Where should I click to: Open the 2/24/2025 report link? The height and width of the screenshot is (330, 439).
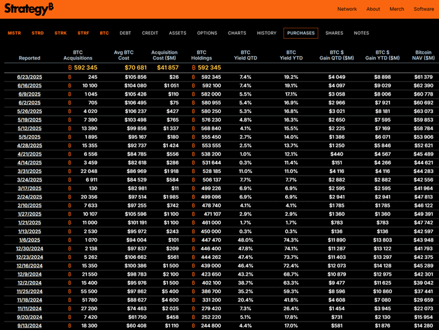pyautogui.click(x=30, y=197)
